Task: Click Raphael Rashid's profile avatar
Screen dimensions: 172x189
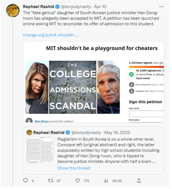Action: point(13,11)
